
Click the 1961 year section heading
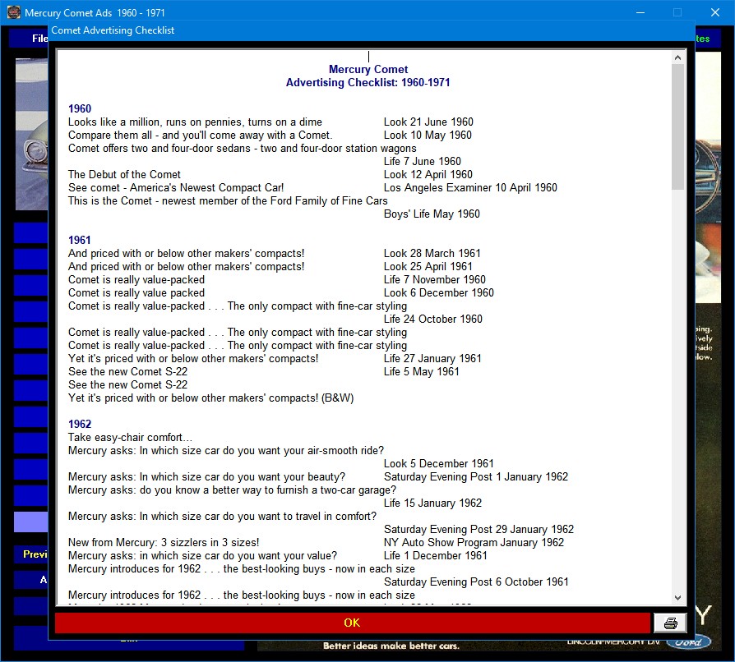(80, 240)
